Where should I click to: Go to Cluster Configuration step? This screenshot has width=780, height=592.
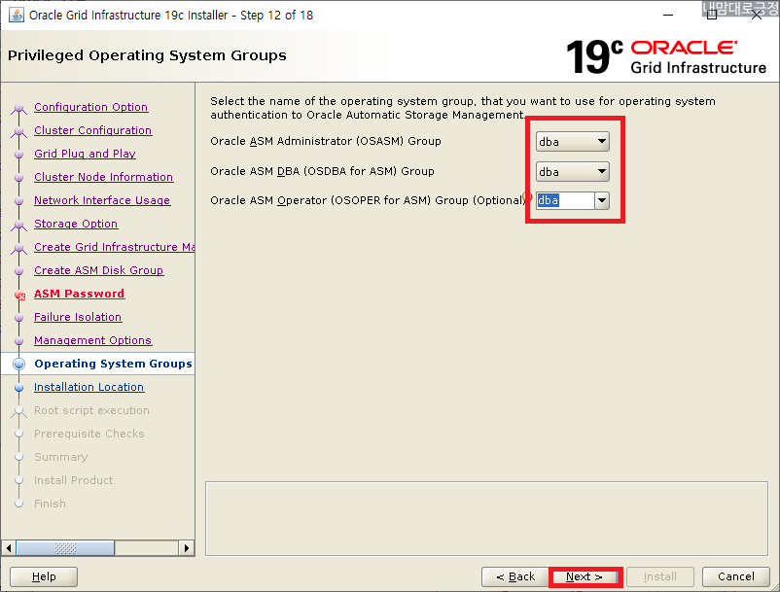93,130
